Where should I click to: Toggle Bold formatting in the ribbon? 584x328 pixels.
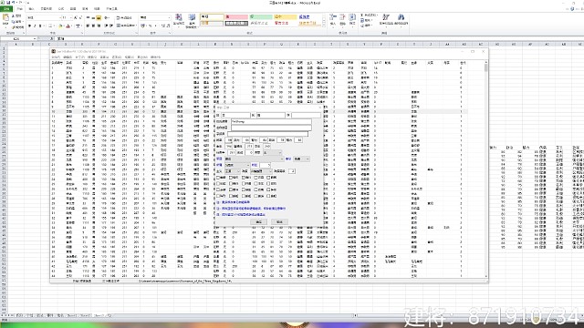point(30,26)
